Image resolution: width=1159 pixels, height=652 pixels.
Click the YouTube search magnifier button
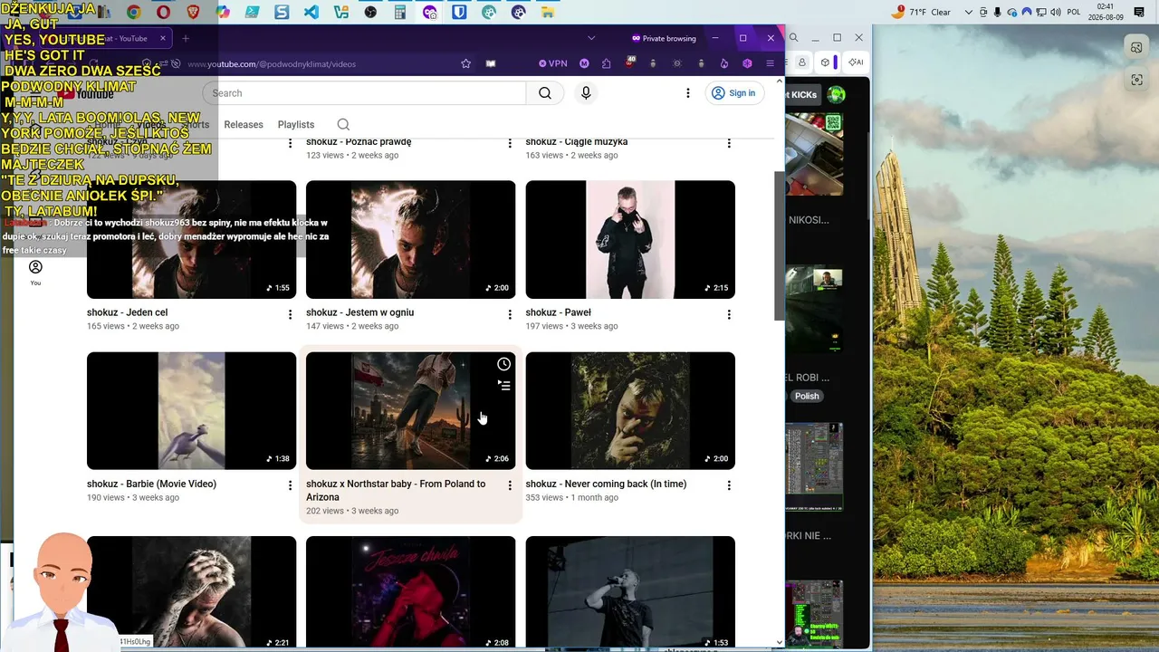[545, 93]
